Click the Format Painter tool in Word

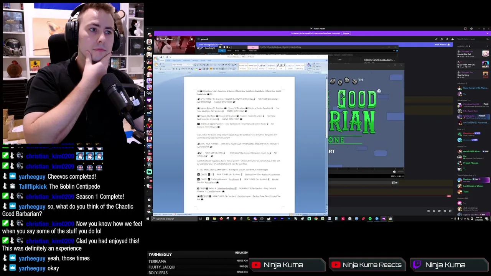[165, 69]
